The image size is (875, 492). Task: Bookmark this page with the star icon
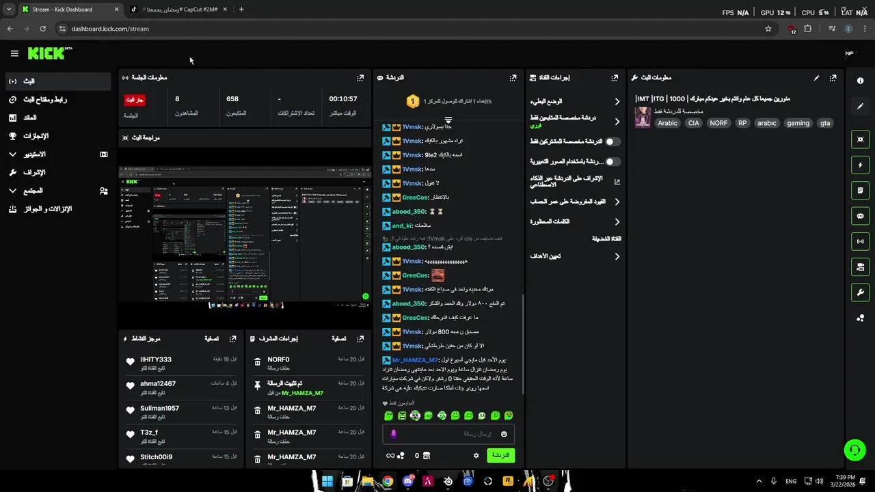(x=768, y=29)
